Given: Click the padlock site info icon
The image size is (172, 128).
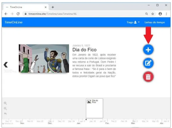Looking at the screenshot, I should 25,14.
